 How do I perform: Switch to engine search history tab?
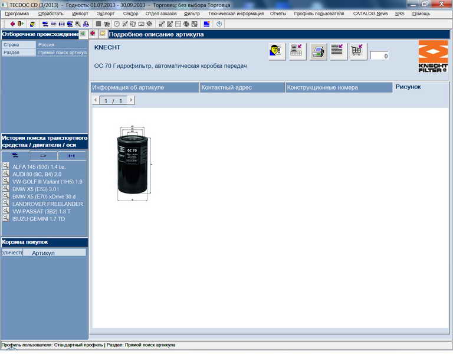point(44,156)
